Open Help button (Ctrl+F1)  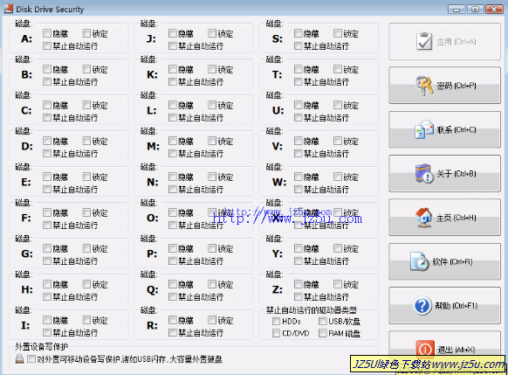click(x=444, y=306)
